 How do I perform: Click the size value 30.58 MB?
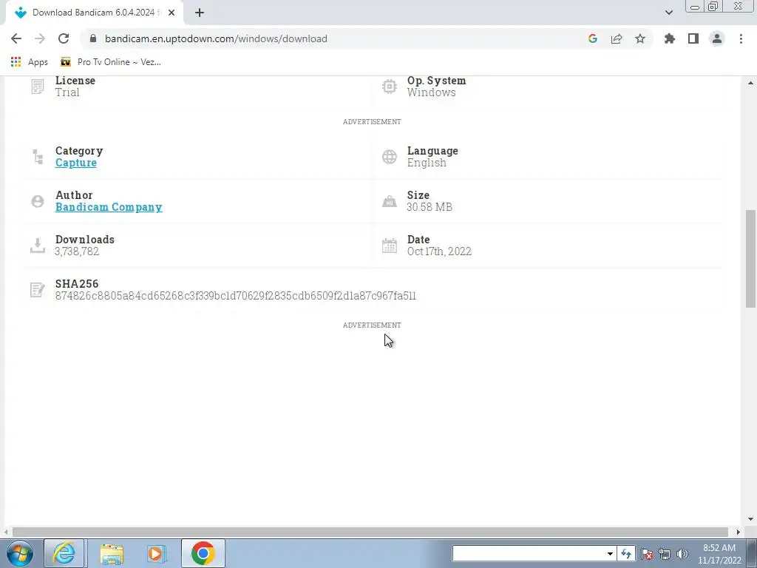coord(430,207)
